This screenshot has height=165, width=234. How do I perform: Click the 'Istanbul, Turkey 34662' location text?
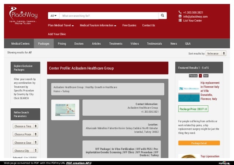[146, 132]
